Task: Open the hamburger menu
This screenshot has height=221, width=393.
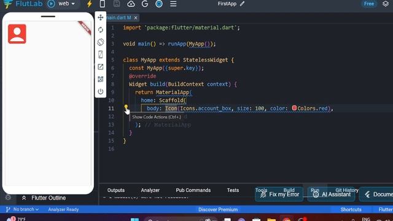Action: [173, 4]
